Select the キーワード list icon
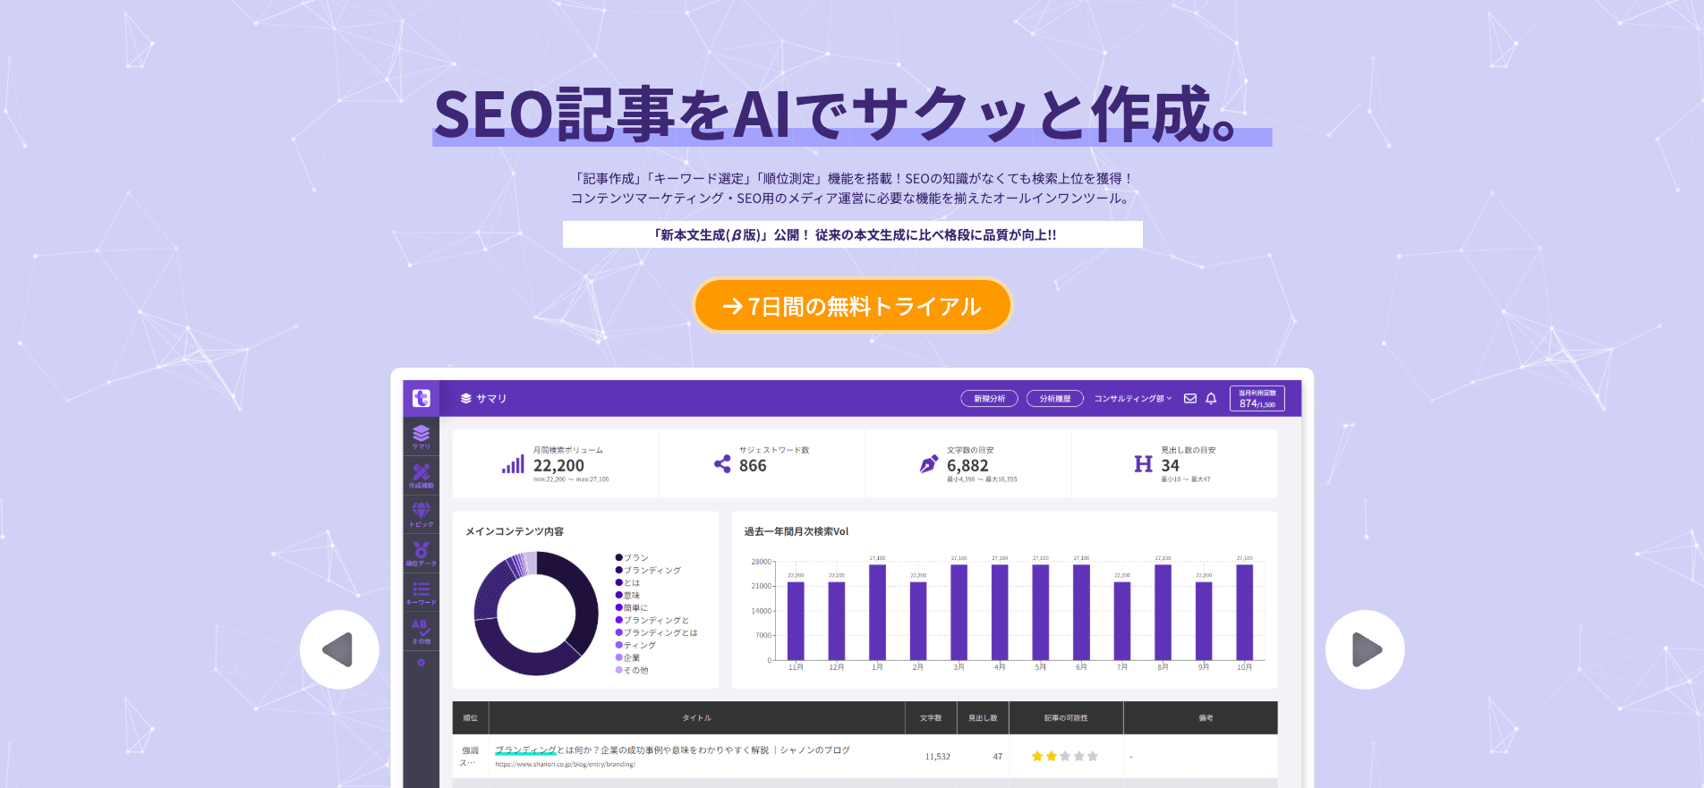The width and height of the screenshot is (1704, 788). click(421, 592)
